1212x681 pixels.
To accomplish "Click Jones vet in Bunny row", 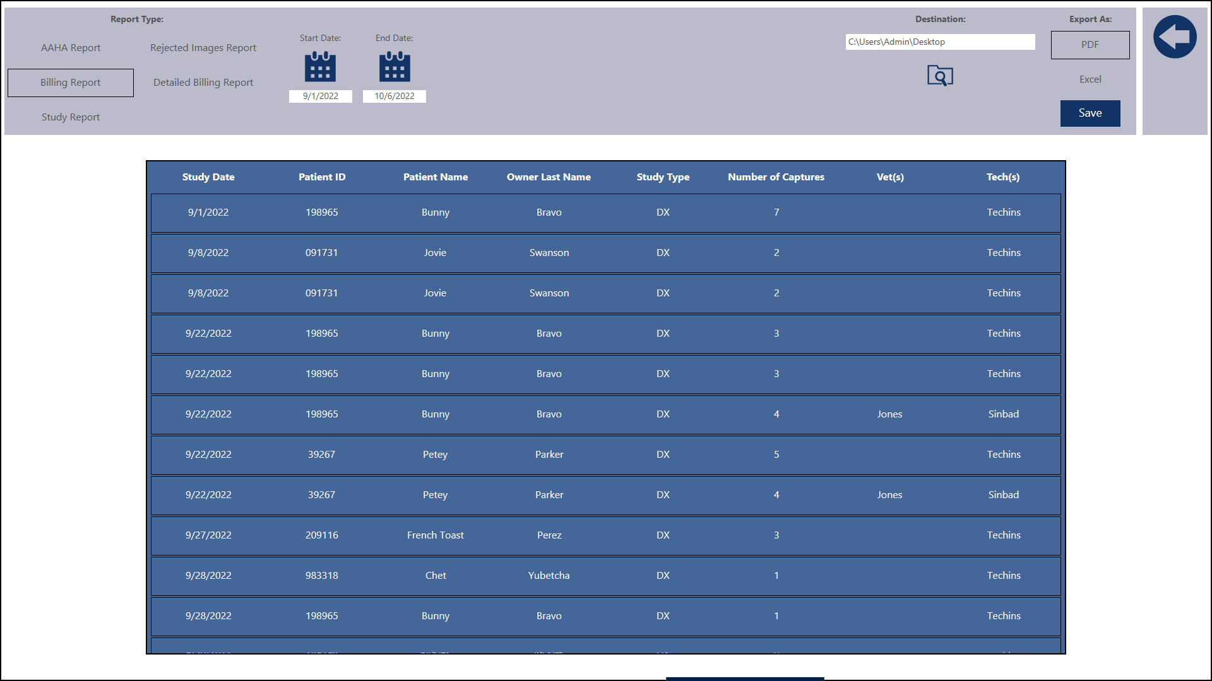I will pos(890,414).
